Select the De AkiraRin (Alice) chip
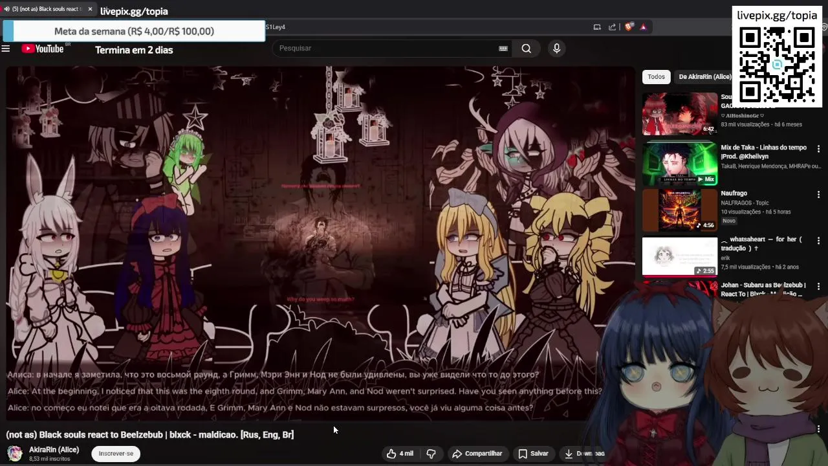The height and width of the screenshot is (466, 828). click(704, 76)
